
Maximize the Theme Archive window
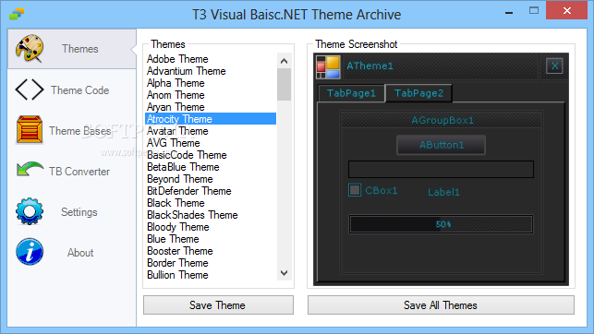534,10
